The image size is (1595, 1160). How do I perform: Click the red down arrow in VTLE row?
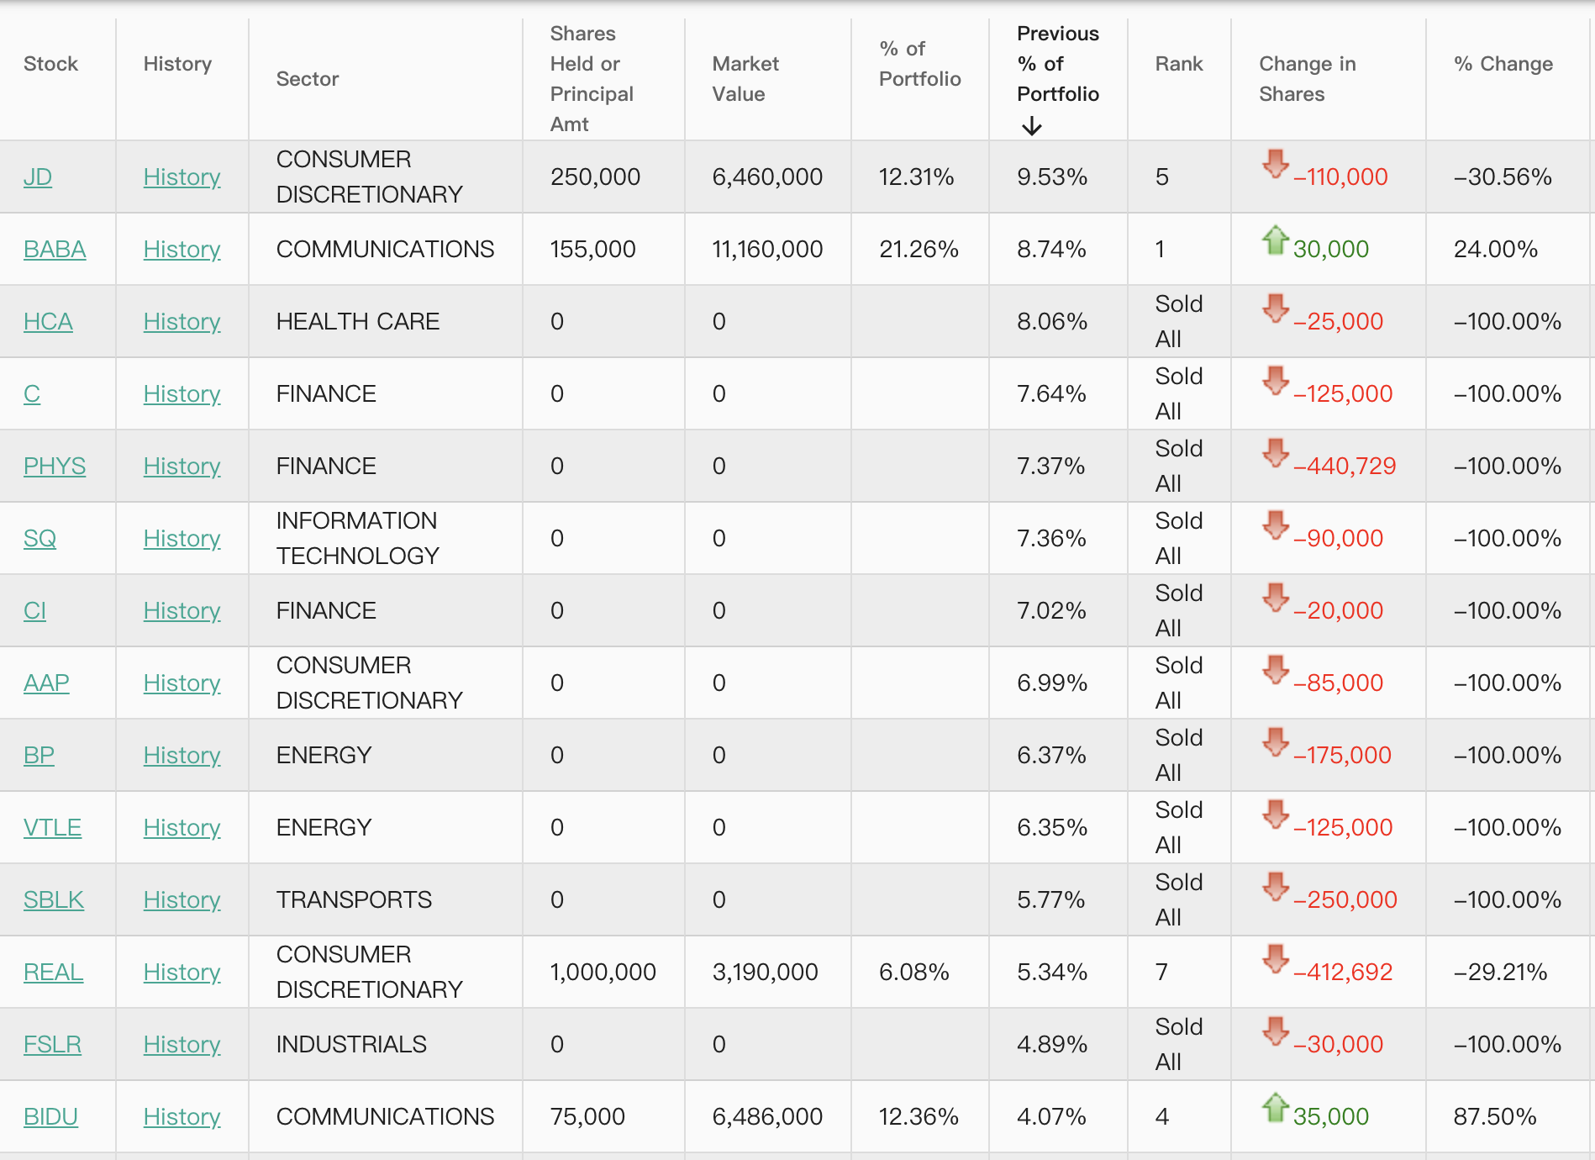1276,815
